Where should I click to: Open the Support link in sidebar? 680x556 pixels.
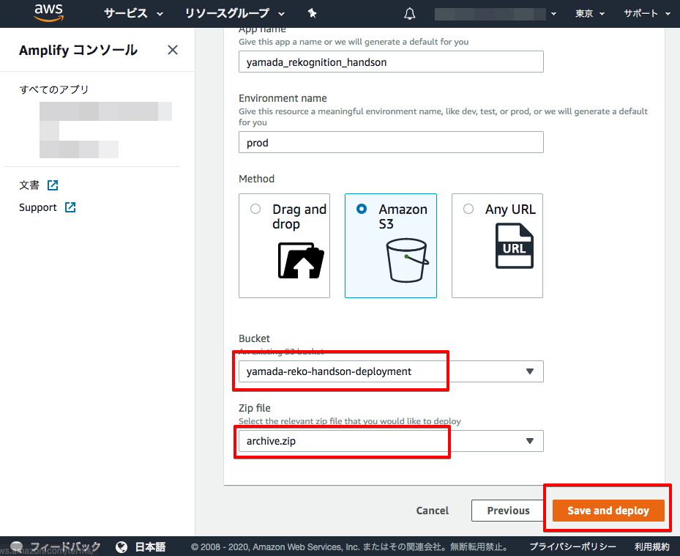coord(38,207)
